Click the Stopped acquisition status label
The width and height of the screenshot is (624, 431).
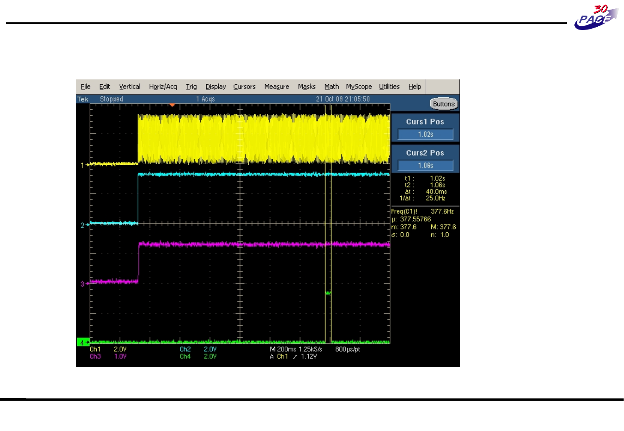click(x=111, y=99)
